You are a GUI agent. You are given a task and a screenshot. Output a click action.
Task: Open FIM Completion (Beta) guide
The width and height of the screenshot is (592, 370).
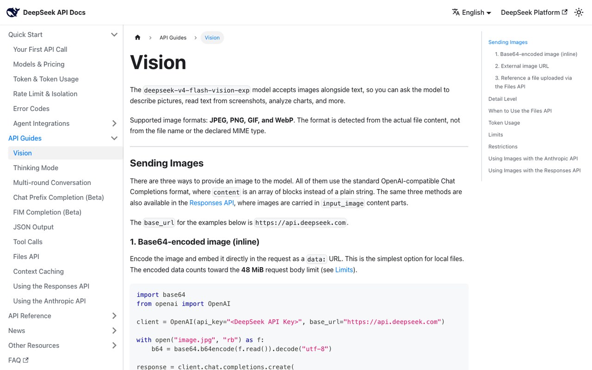(47, 212)
